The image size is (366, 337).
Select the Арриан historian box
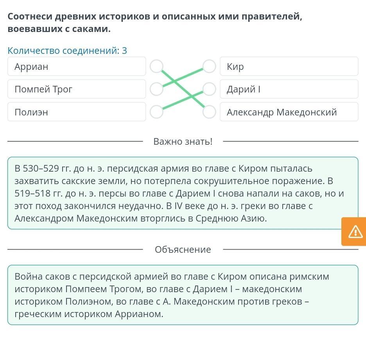77,66
